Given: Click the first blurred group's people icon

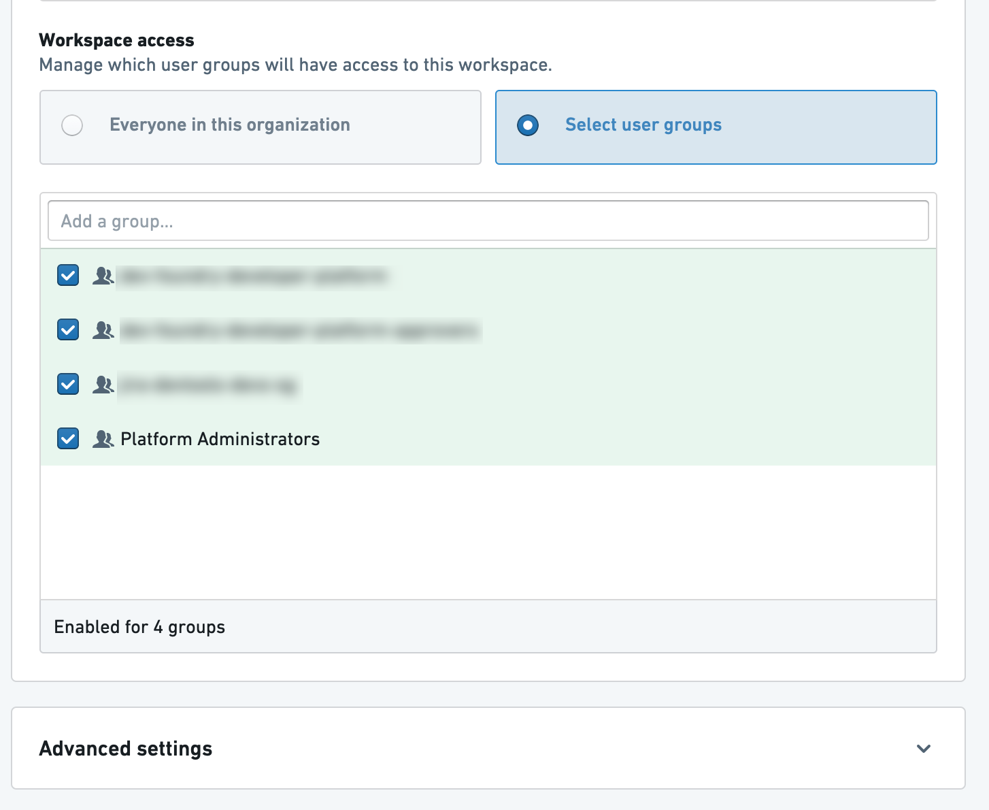Looking at the screenshot, I should [x=103, y=276].
